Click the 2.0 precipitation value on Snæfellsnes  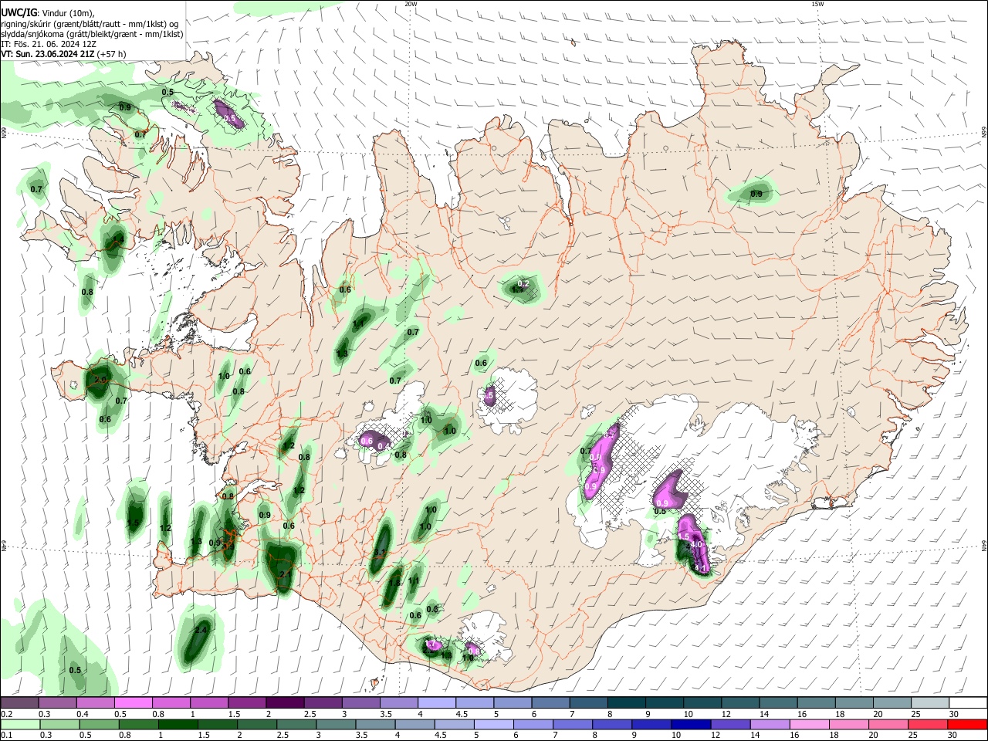100,381
